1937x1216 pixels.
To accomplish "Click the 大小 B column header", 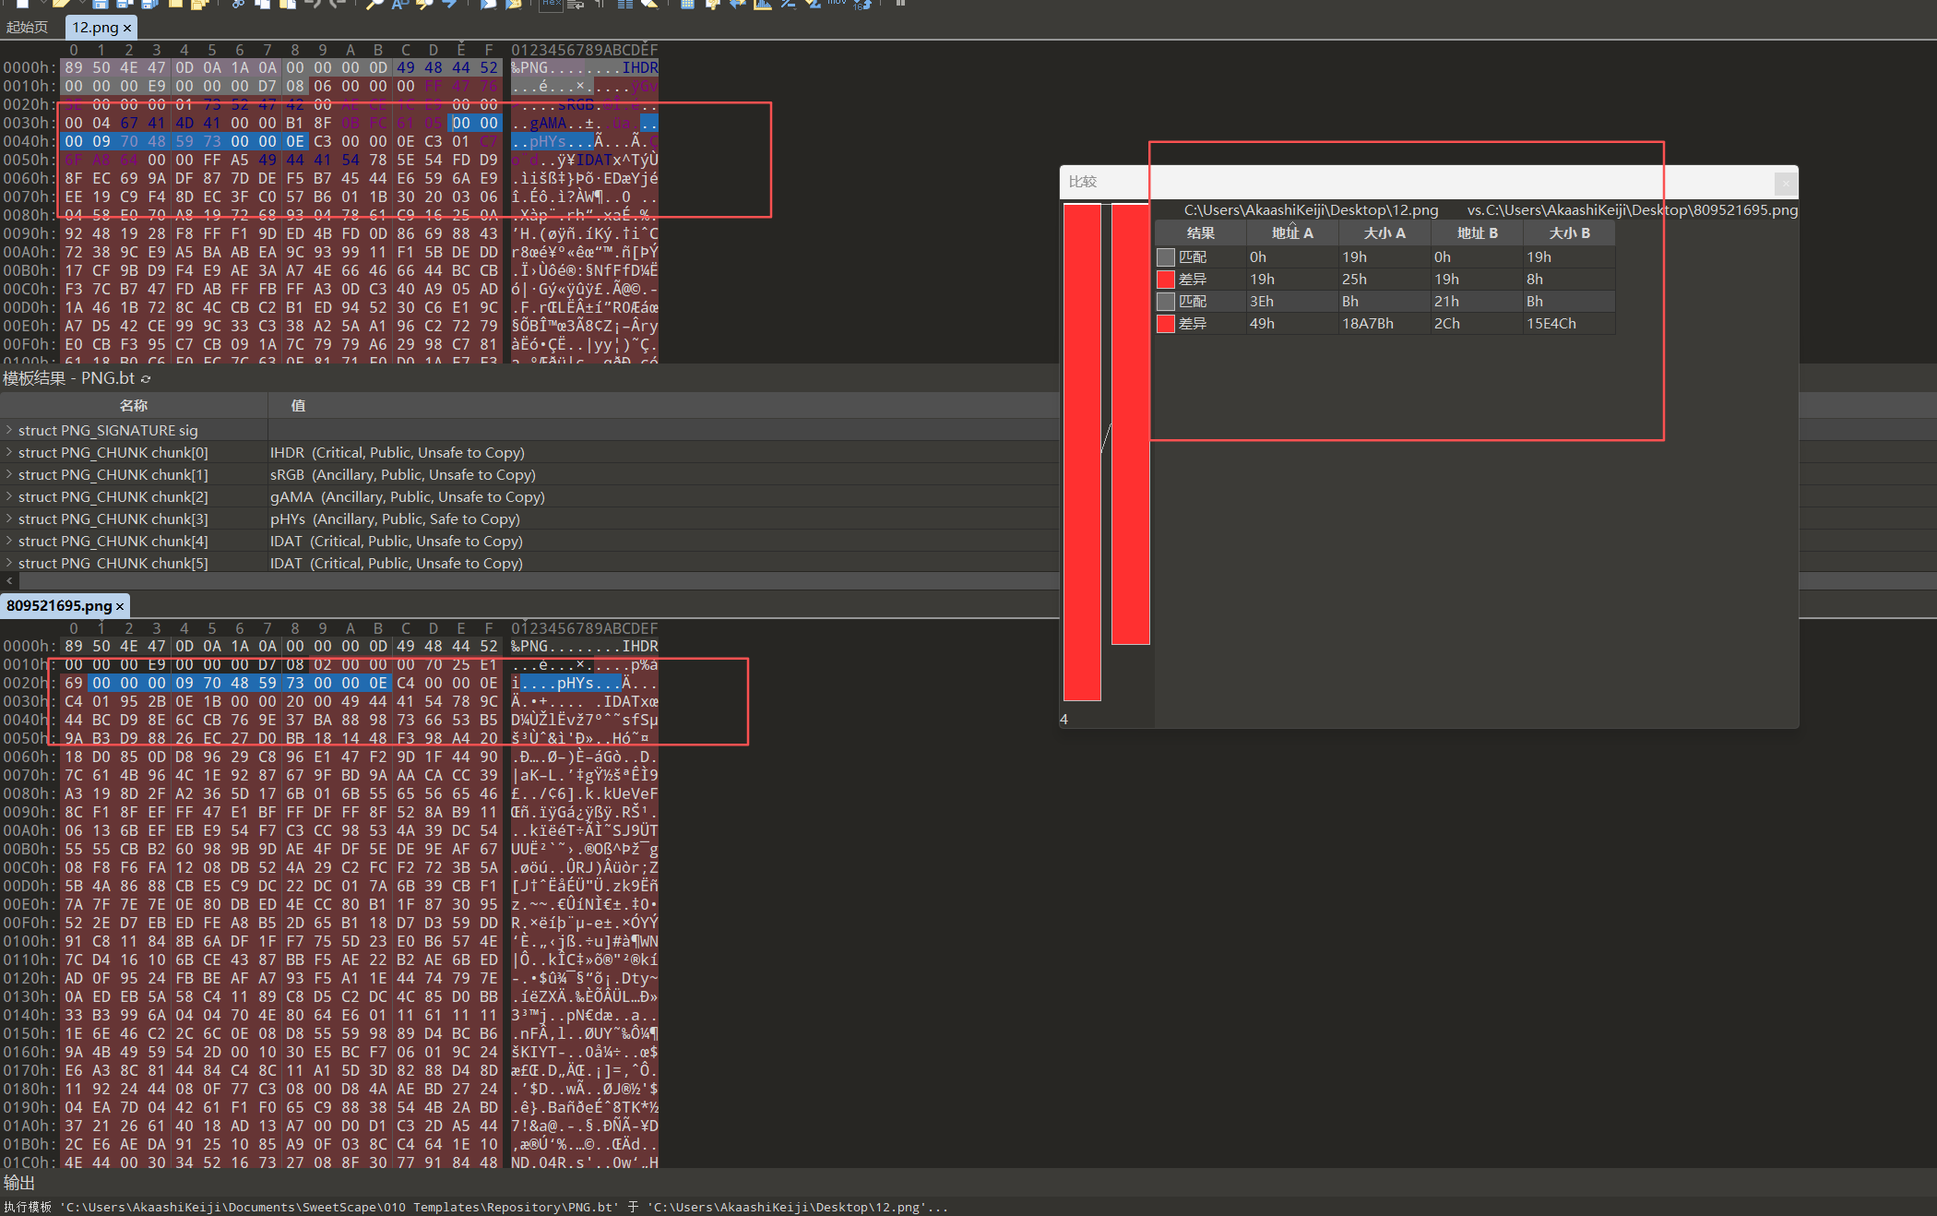I will point(1568,233).
